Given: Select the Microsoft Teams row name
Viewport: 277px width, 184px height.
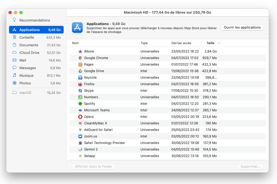Looking at the screenshot, I should [97, 110].
